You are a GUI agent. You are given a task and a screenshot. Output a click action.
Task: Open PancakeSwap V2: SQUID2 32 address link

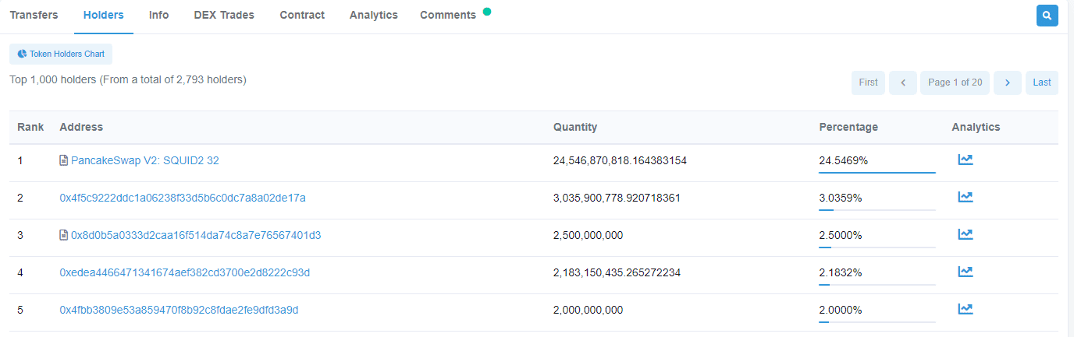click(x=144, y=160)
